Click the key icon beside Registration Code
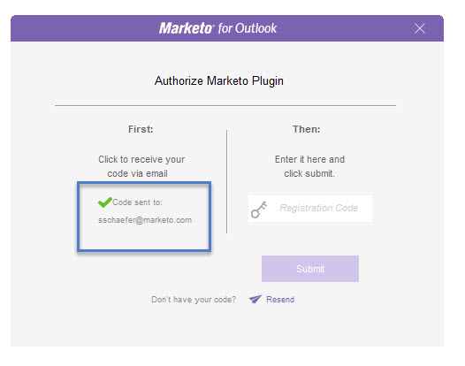 coord(259,210)
